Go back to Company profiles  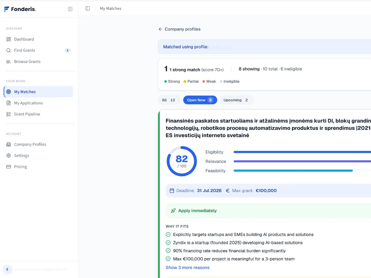tap(179, 29)
